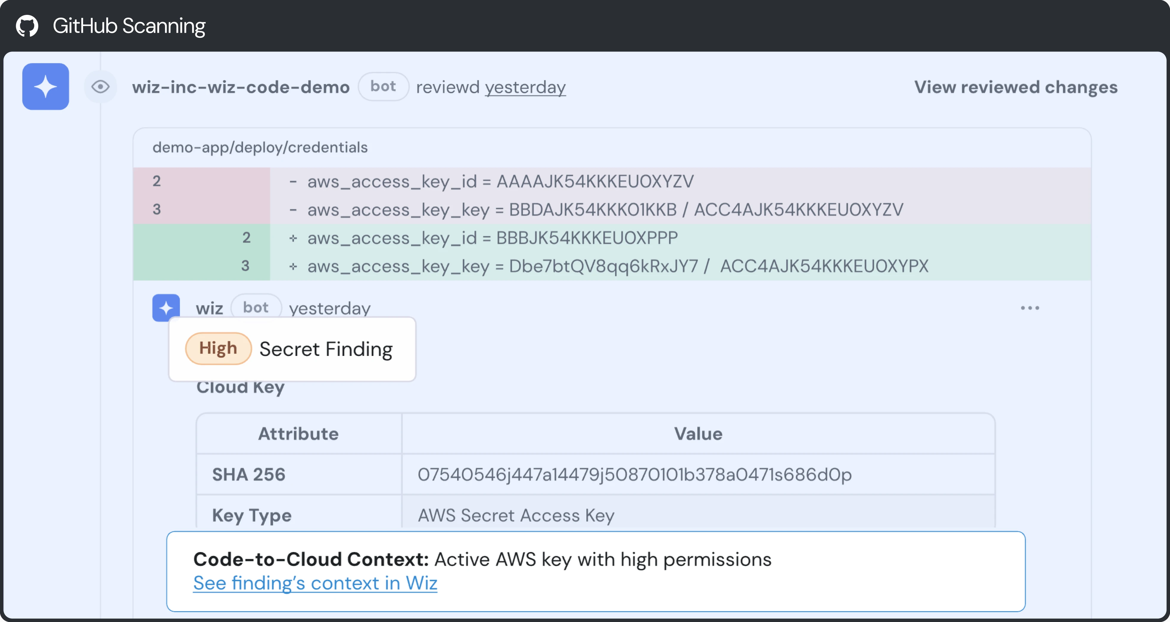
Task: Click the Value column header
Action: (x=698, y=434)
